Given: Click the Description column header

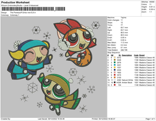Looking at the screenshot, I should [127, 55].
